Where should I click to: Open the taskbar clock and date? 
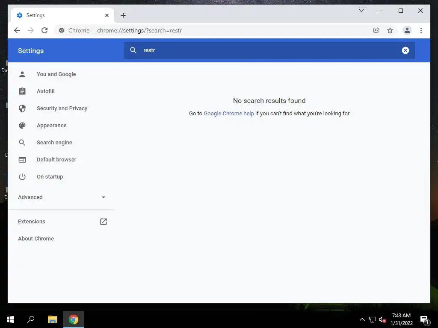(x=401, y=319)
